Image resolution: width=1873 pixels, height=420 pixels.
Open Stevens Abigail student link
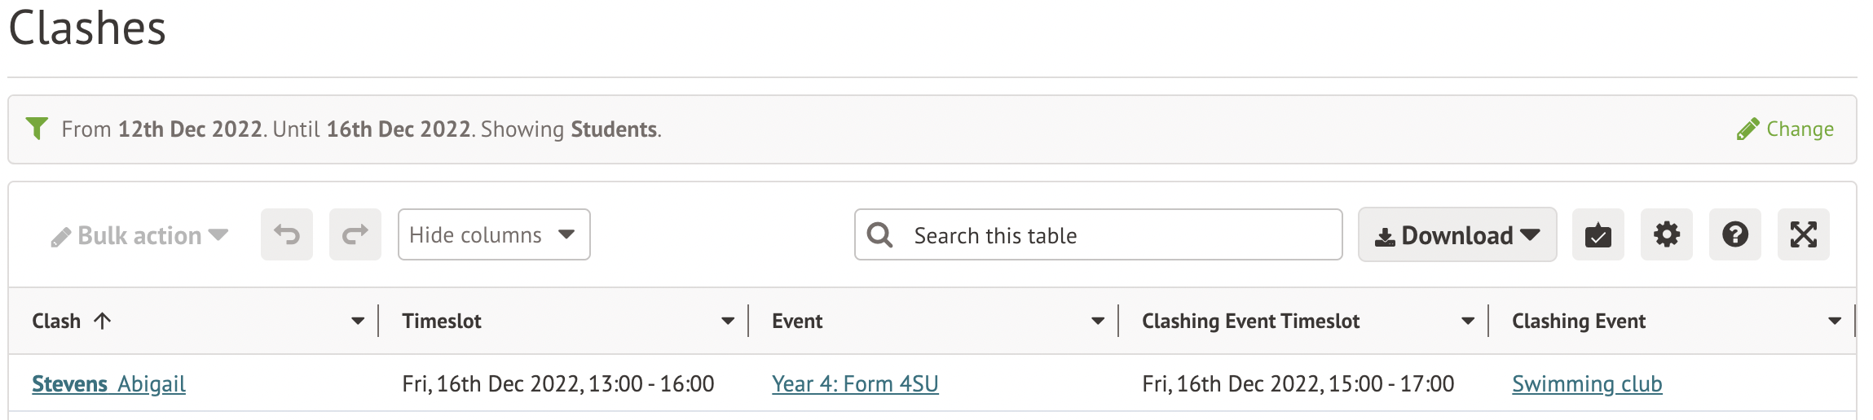(108, 384)
